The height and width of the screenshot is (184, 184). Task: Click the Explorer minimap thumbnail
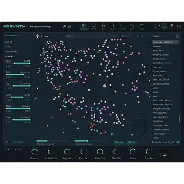(138, 126)
